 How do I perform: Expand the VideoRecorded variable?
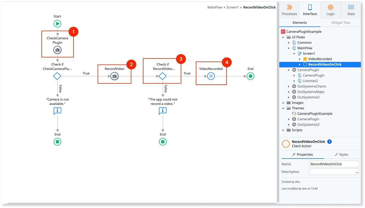coord(300,59)
